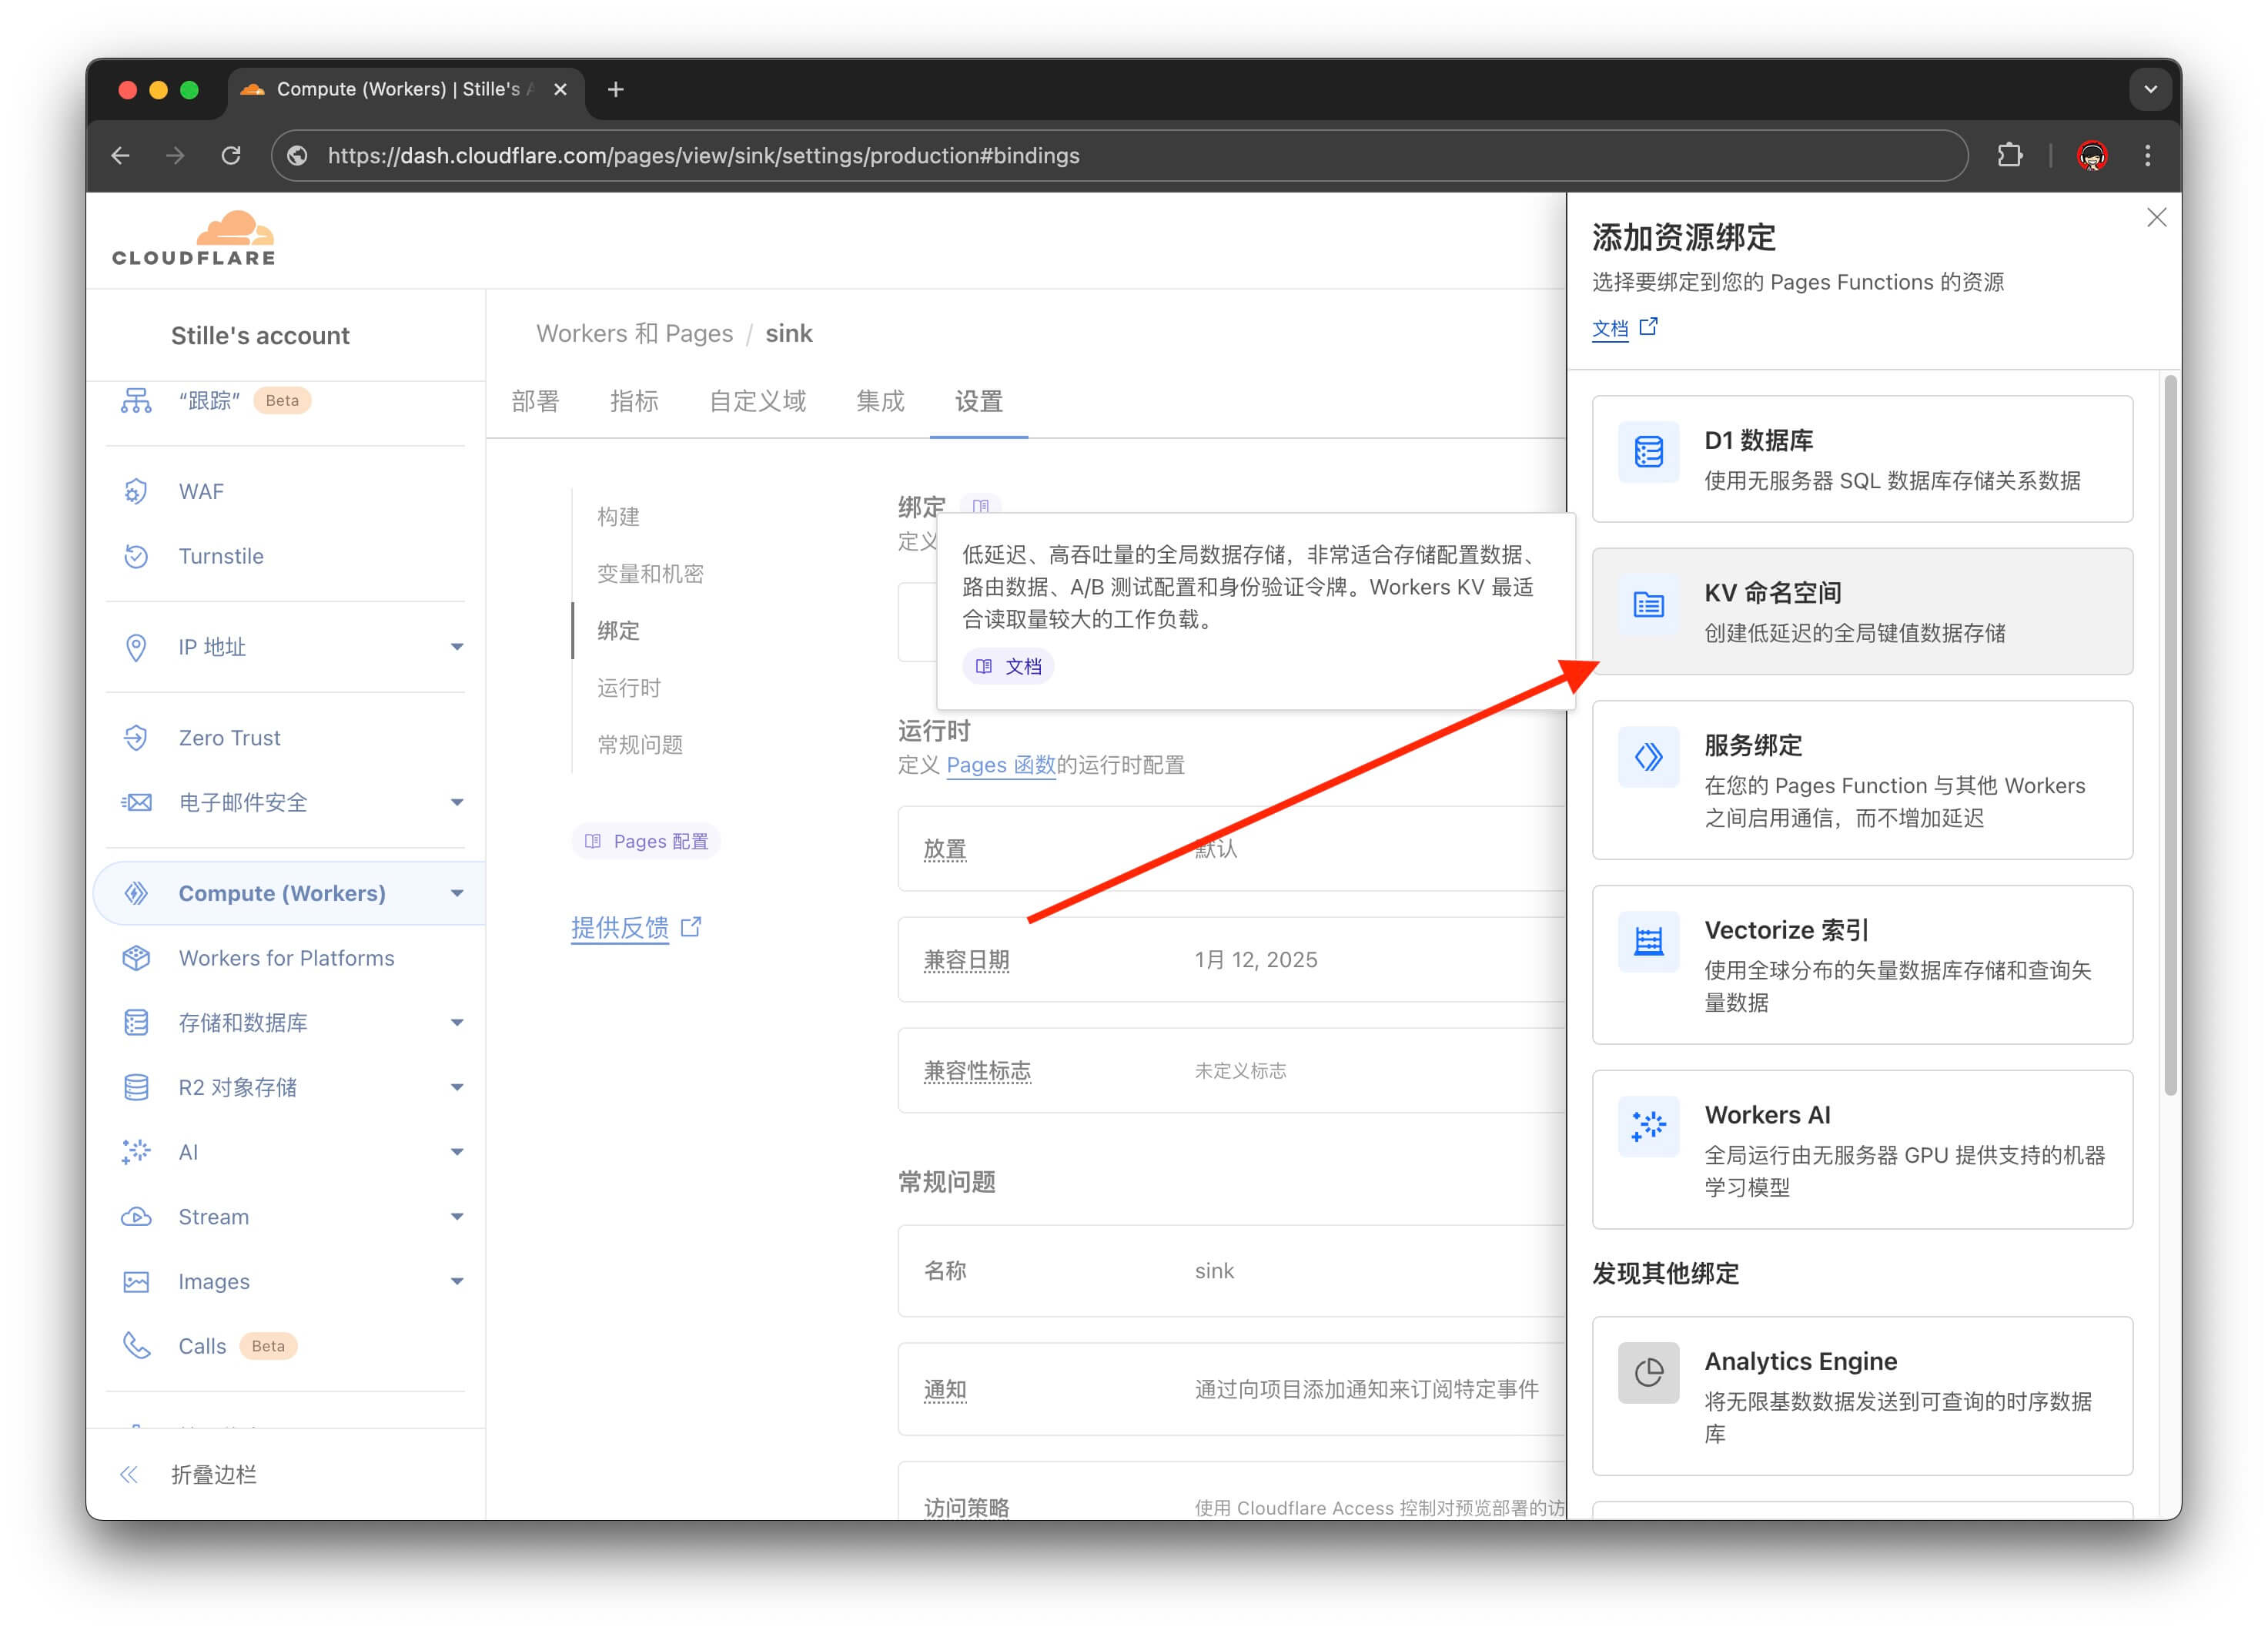Open the tab search dropdown in Chrome
Image resolution: width=2268 pixels, height=1634 pixels.
(2150, 89)
